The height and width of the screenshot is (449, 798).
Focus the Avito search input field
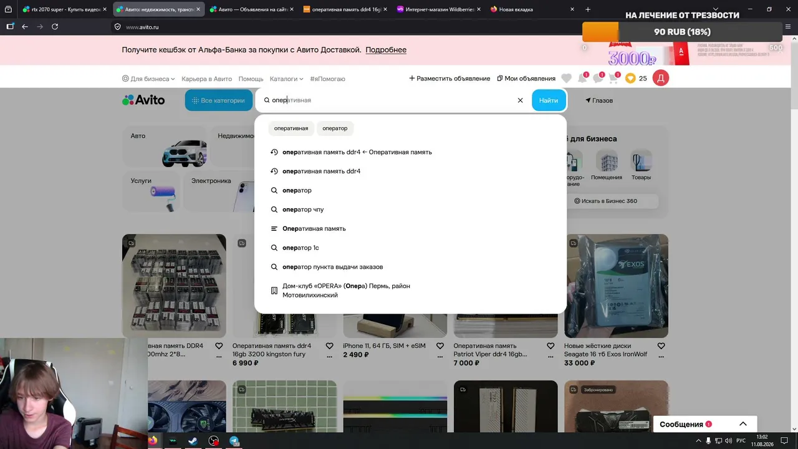click(393, 100)
